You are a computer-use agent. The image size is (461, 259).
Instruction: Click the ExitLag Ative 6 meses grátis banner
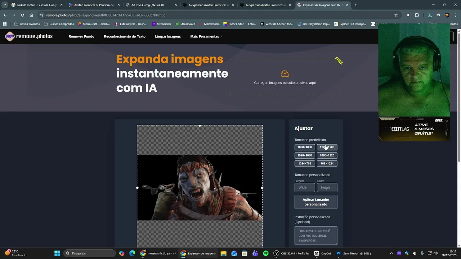point(414,129)
